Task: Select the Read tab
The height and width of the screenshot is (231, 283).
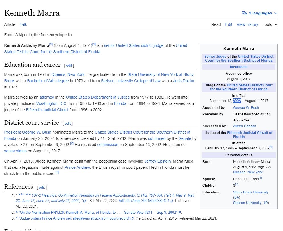Action: tap(216, 24)
